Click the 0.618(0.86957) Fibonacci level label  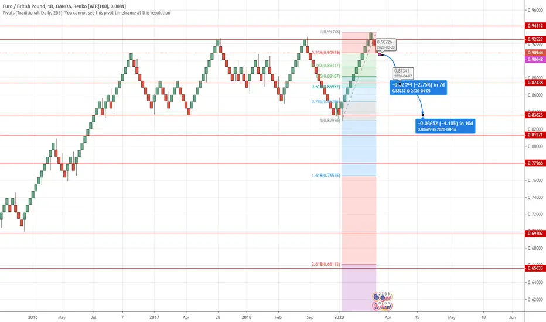(326, 87)
